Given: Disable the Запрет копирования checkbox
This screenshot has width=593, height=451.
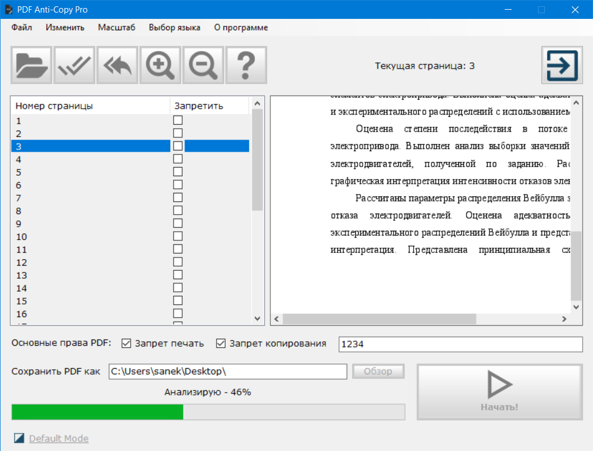Looking at the screenshot, I should 221,343.
